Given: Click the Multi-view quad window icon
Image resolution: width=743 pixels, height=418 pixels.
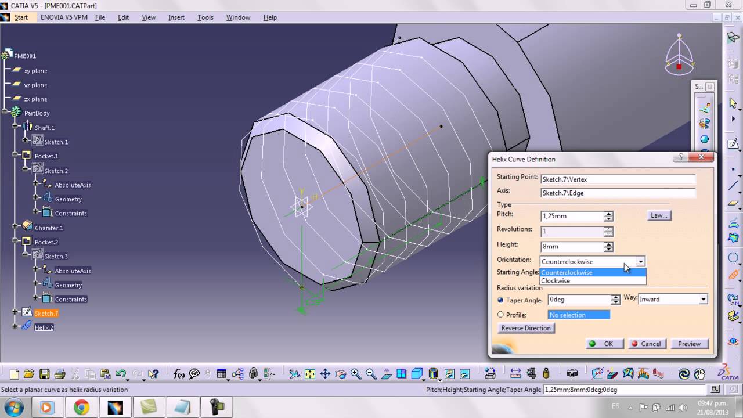Looking at the screenshot, I should 402,374.
